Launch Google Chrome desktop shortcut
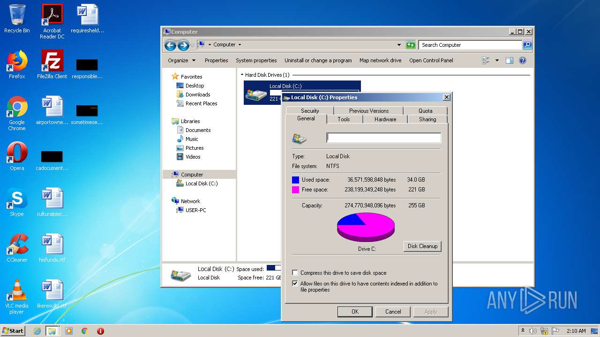 pos(17,113)
